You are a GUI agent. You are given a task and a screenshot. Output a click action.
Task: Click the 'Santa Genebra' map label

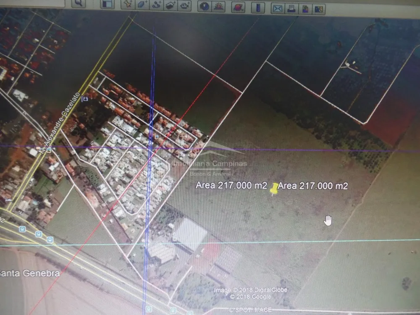(30, 273)
